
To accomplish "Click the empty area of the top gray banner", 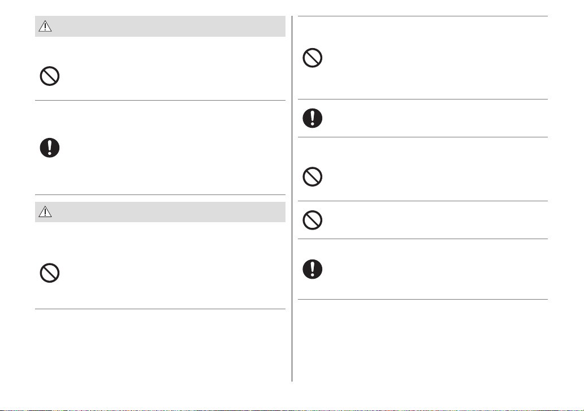I will pos(167,27).
